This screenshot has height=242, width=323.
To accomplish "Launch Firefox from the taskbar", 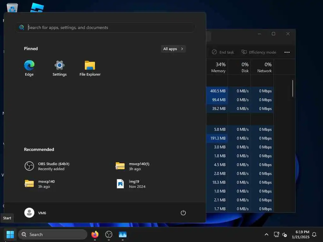I will (95, 234).
